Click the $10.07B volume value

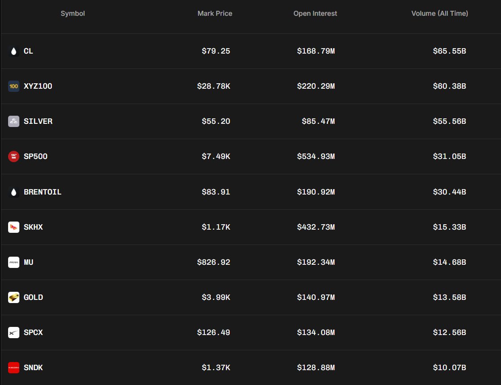(x=450, y=368)
